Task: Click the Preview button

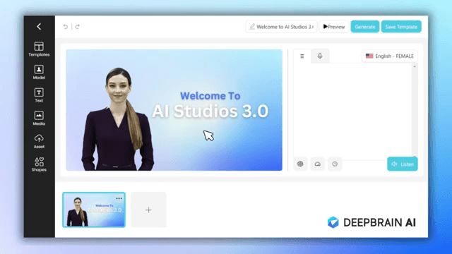Action: (x=334, y=27)
